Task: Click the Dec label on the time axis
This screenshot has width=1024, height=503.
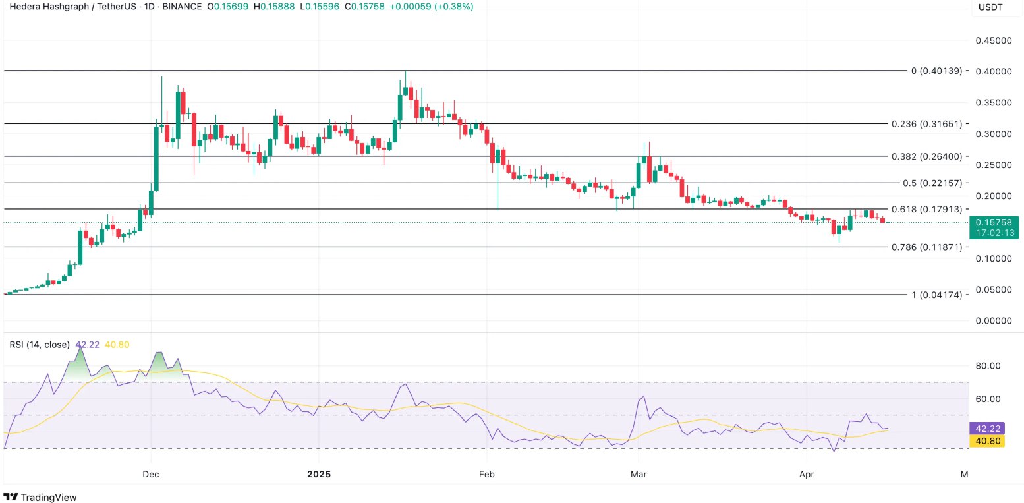Action: [x=151, y=474]
